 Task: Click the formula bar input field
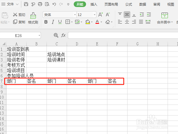coord(123,35)
